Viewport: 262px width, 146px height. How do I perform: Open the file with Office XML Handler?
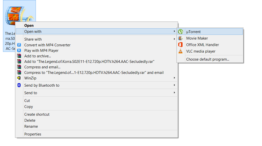pos(210,45)
